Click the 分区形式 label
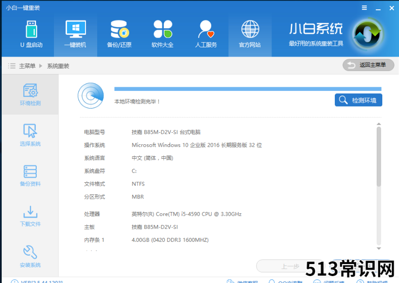The height and width of the screenshot is (283, 399). (94, 197)
